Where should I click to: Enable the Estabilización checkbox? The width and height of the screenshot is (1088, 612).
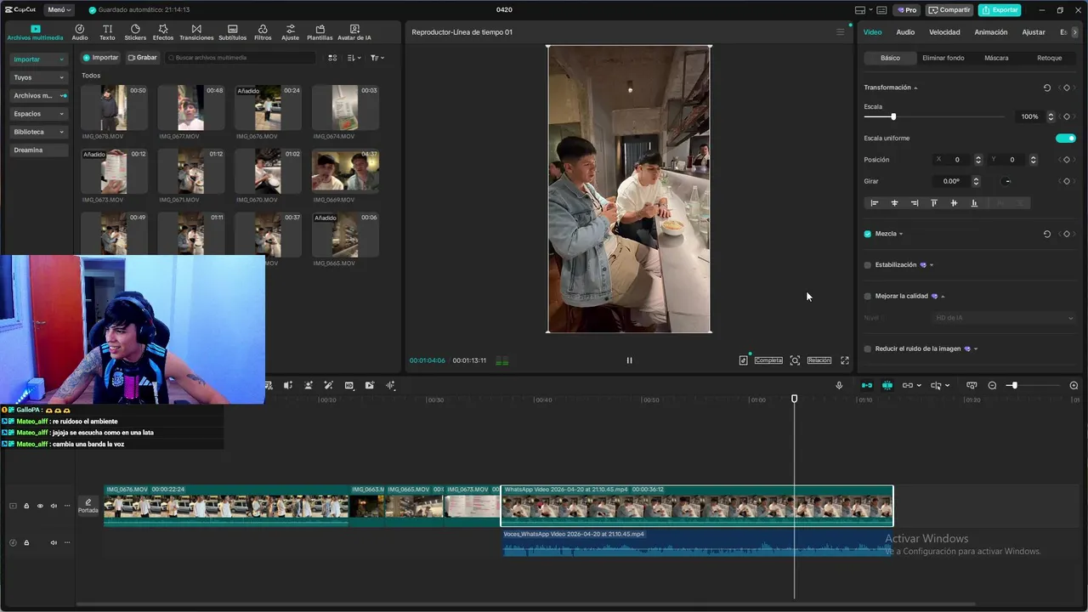pos(868,265)
